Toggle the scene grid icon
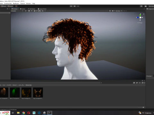Viewport: 154px width, 115px height. coord(43,11)
